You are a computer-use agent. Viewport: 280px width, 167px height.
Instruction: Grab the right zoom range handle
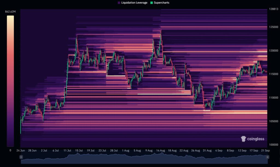(267, 157)
